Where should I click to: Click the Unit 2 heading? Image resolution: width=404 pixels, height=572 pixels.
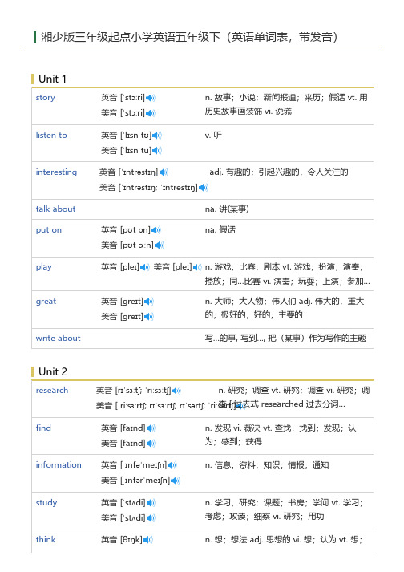coord(53,371)
